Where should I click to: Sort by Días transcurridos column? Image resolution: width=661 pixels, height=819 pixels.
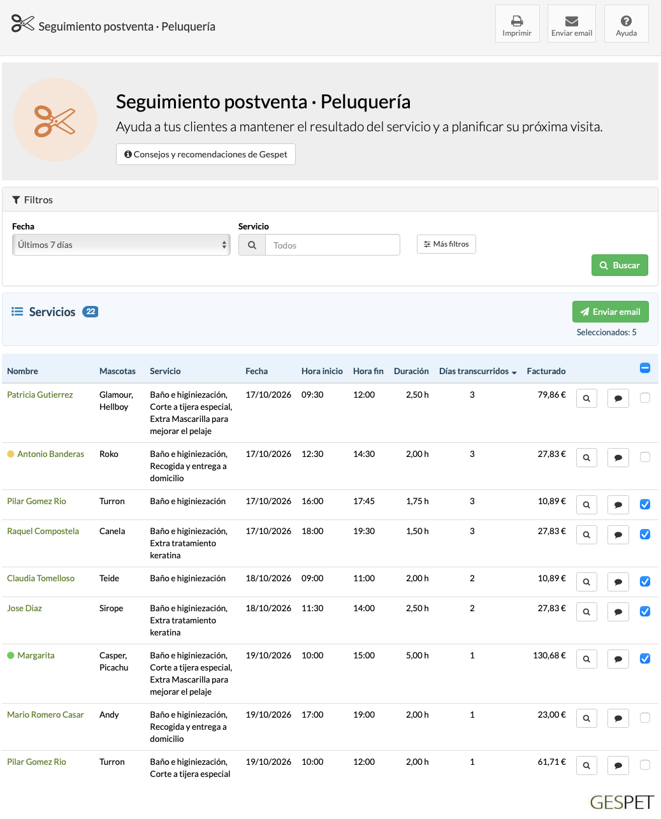[x=477, y=371]
